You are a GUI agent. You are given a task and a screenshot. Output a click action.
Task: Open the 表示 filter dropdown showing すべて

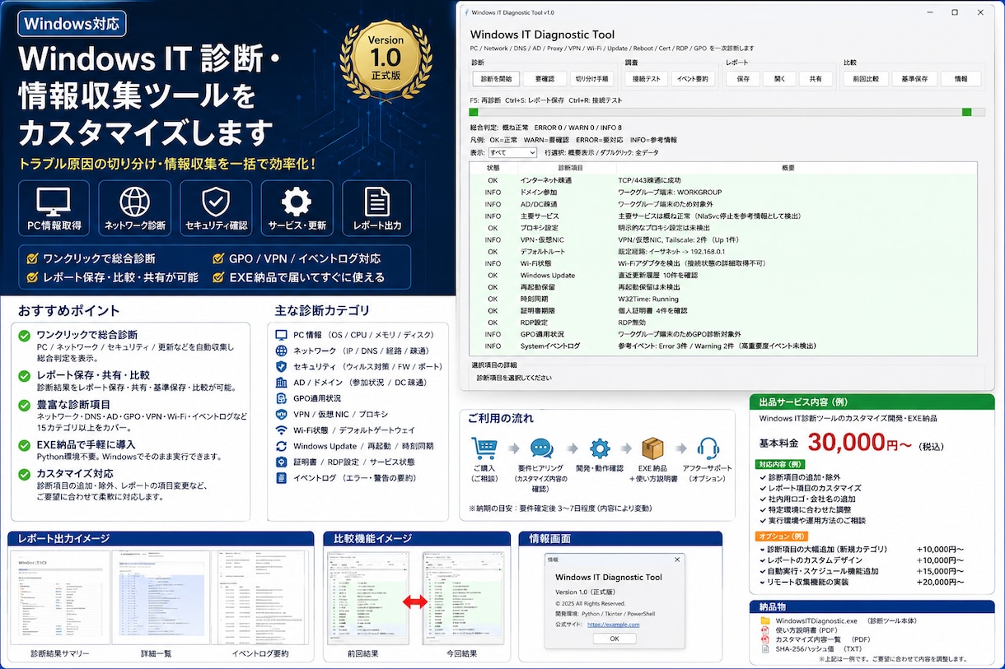[x=512, y=152]
